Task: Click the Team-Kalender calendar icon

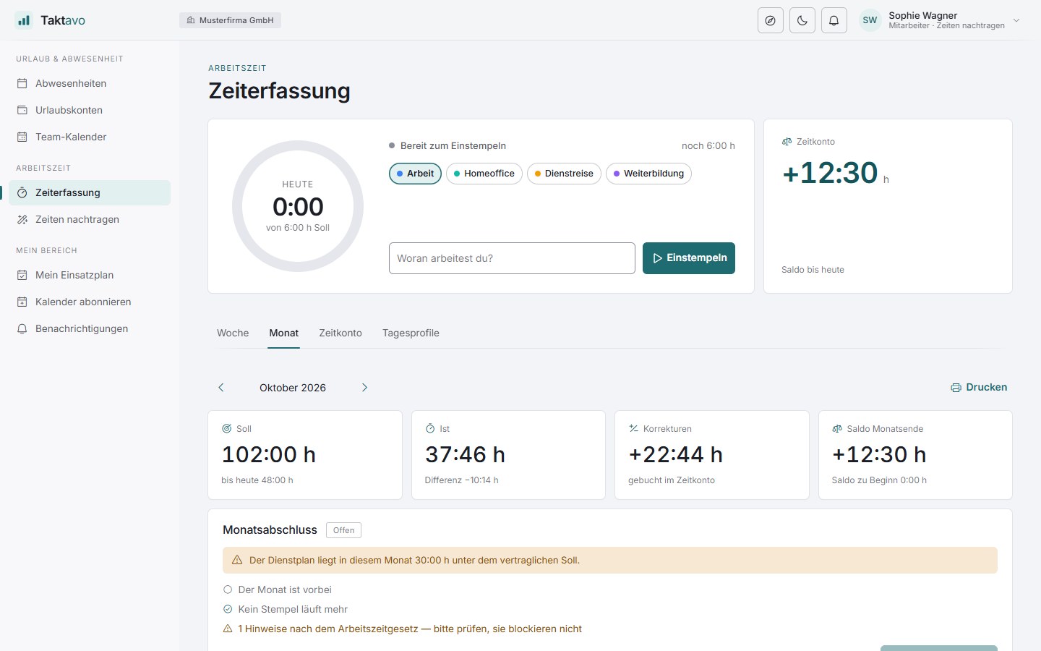Action: tap(22, 137)
